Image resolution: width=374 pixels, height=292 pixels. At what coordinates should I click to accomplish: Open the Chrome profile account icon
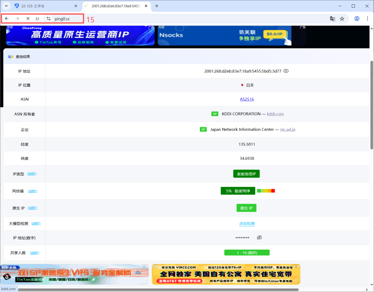tap(356, 18)
